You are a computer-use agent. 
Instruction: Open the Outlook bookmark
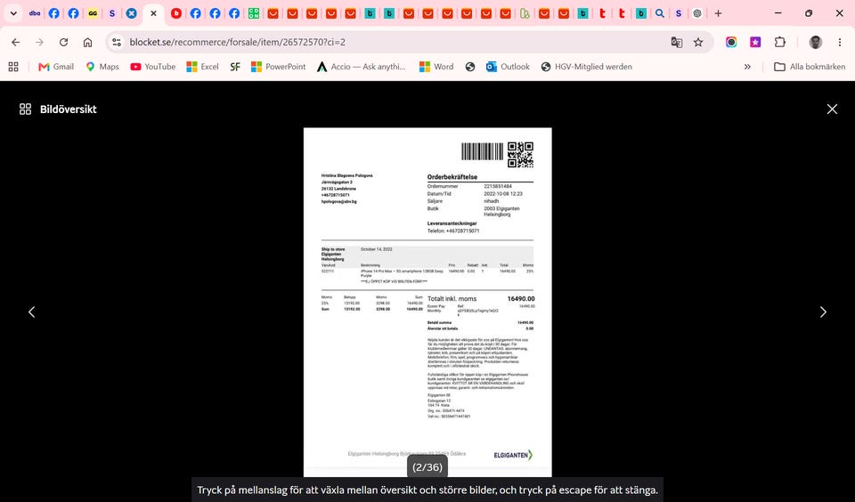tap(508, 67)
